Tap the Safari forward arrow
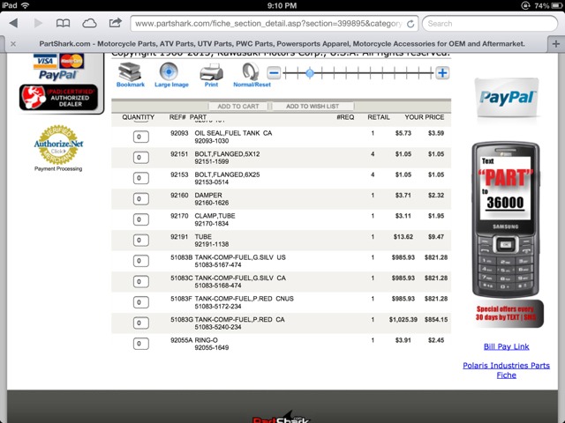This screenshot has height=423, width=565. click(x=38, y=24)
